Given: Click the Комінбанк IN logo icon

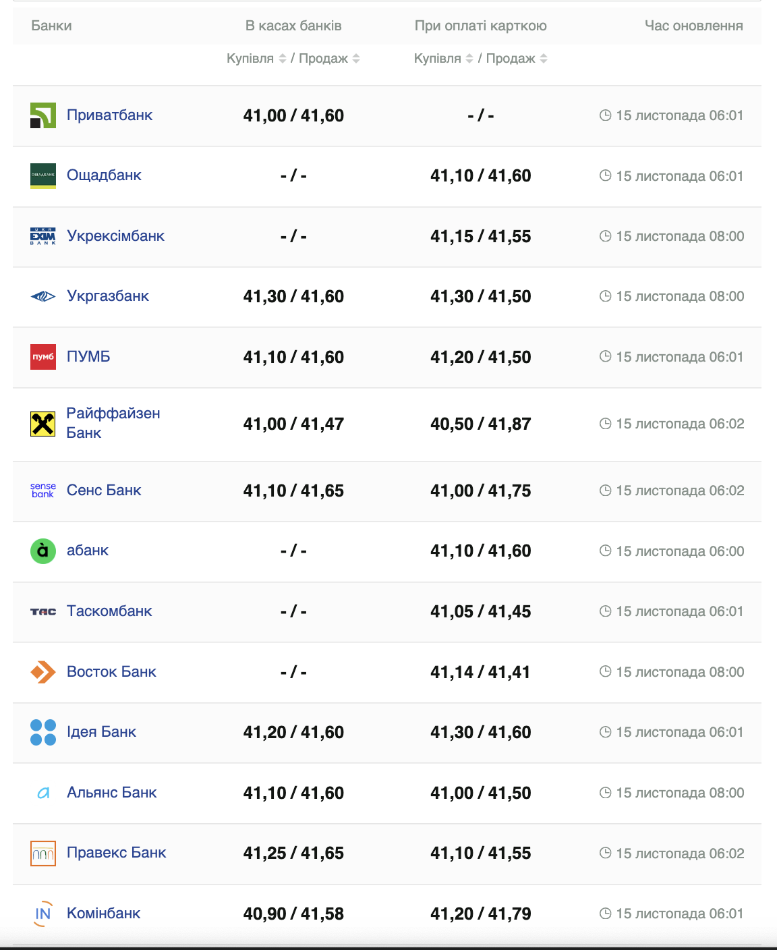Looking at the screenshot, I should 43,914.
